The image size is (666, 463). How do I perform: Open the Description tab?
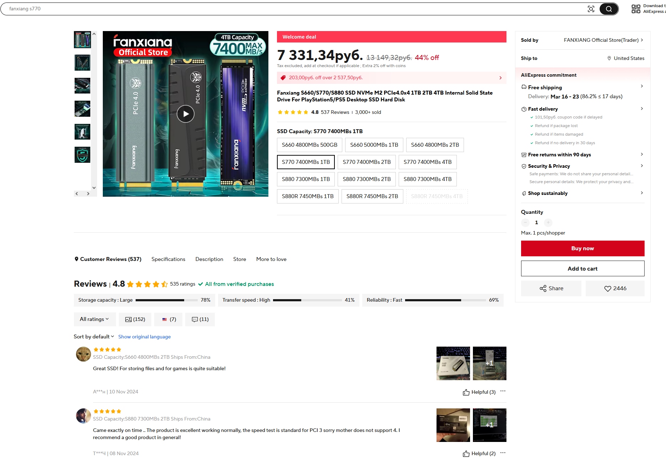tap(209, 259)
